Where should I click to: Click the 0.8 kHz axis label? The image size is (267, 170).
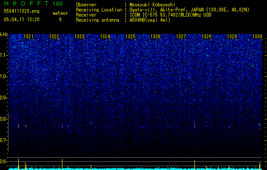4,119
